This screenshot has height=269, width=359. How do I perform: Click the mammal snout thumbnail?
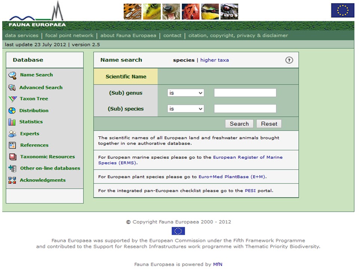pos(171,12)
